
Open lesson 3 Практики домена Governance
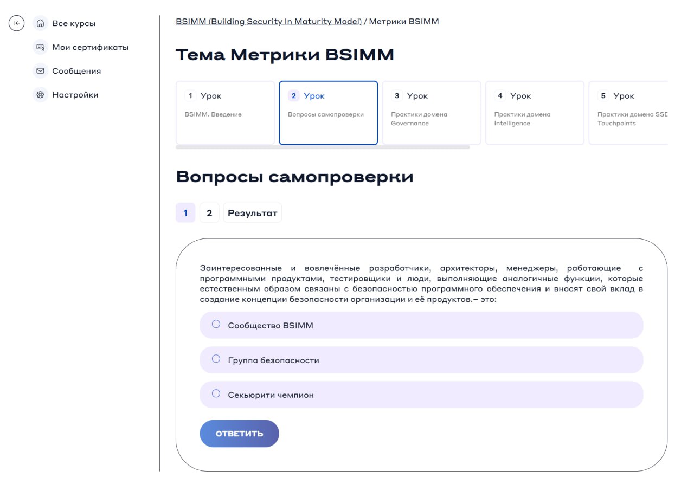[x=431, y=113]
